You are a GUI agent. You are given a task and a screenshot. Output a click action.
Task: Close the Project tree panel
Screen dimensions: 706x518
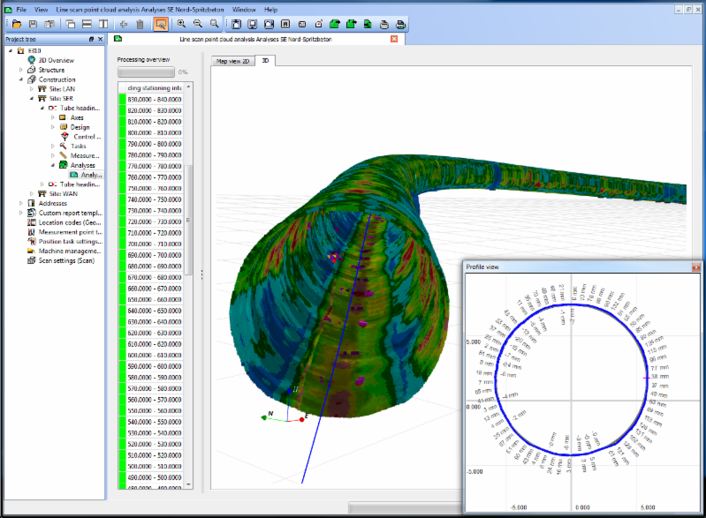(100, 40)
